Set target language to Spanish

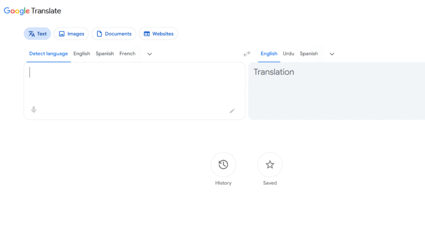[x=309, y=54]
